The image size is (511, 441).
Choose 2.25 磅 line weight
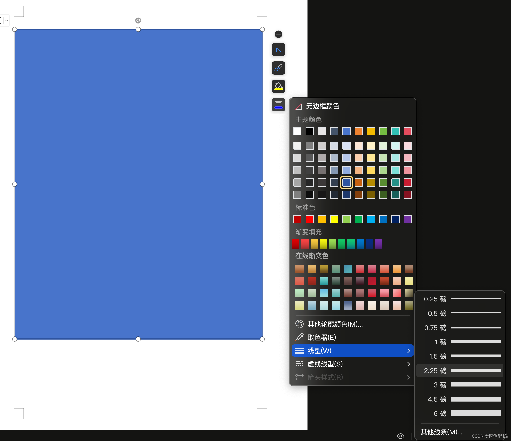pos(460,370)
